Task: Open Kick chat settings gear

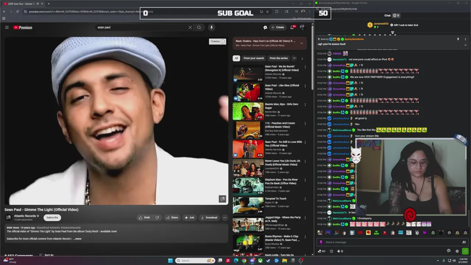Action: pyautogui.click(x=457, y=251)
